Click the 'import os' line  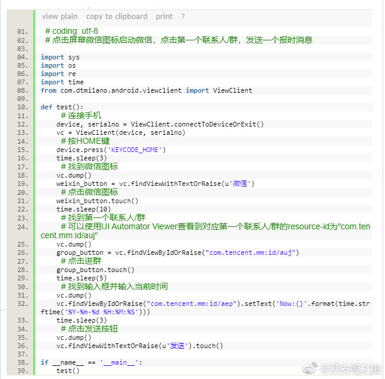coord(58,65)
